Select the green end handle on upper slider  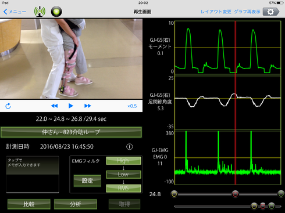[x=281, y=194]
